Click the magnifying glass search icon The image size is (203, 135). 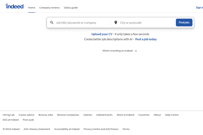point(52,22)
